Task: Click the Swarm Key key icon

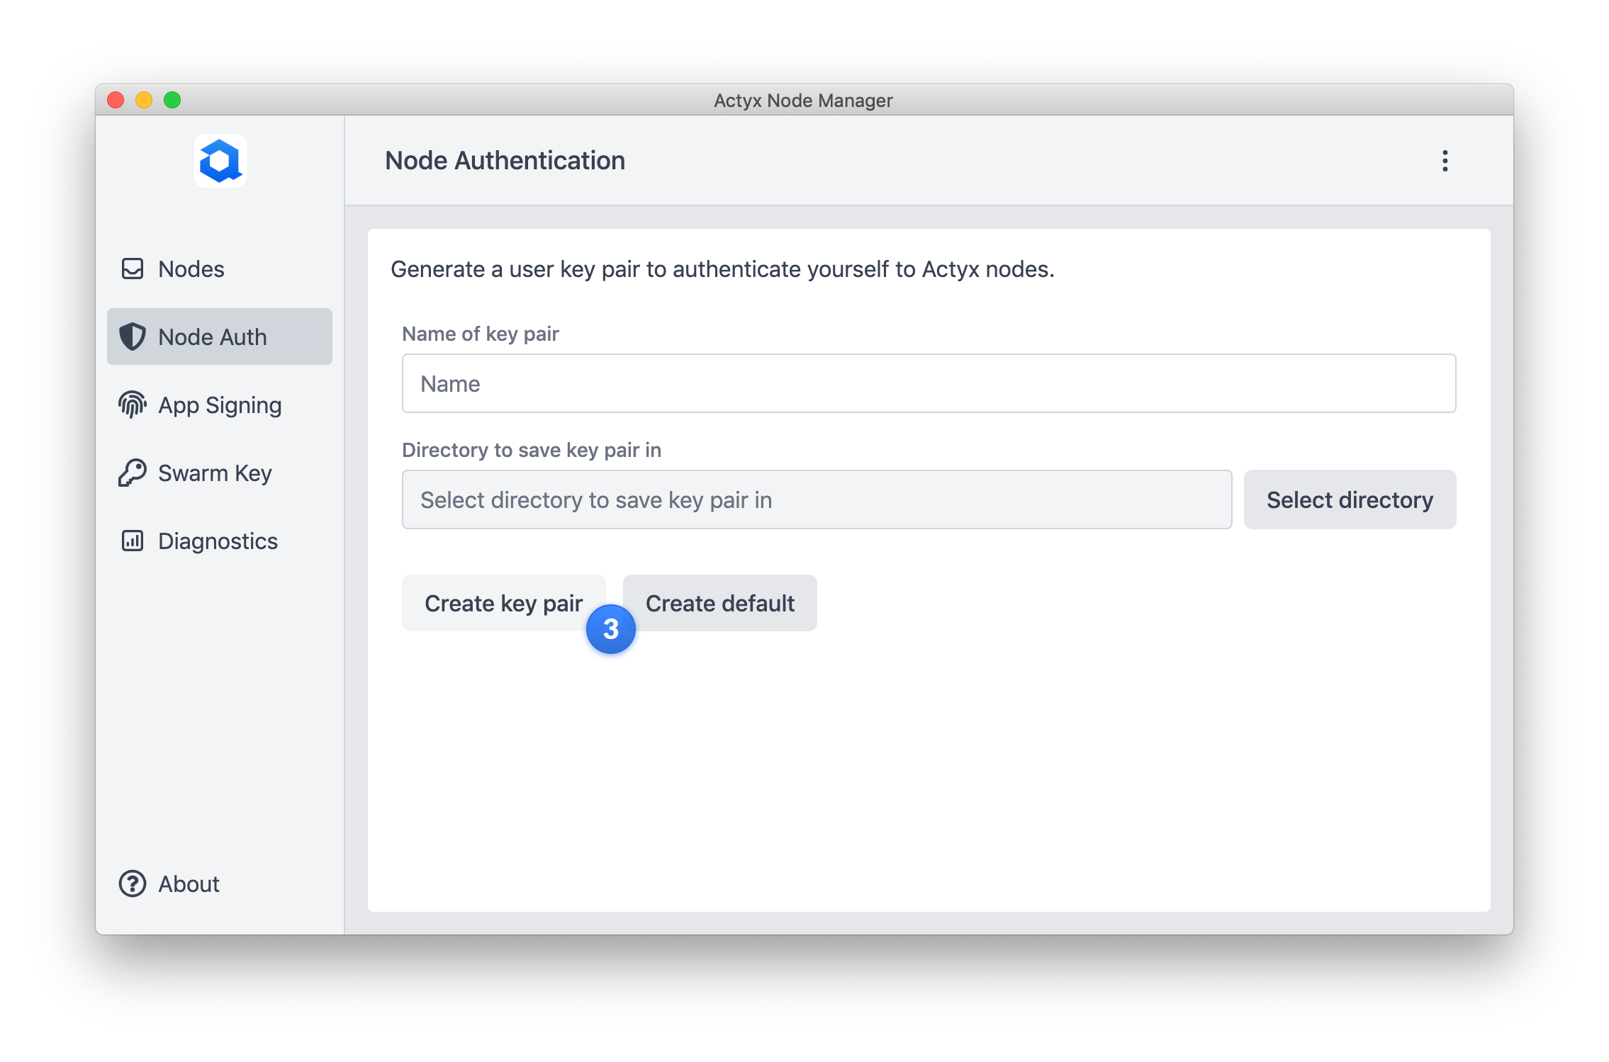Action: point(133,473)
